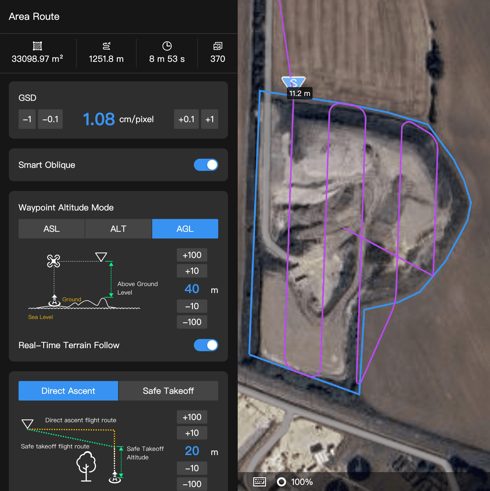This screenshot has height=491, width=490.
Task: Click the Above Ground Level drone diagram
Action: [53, 261]
